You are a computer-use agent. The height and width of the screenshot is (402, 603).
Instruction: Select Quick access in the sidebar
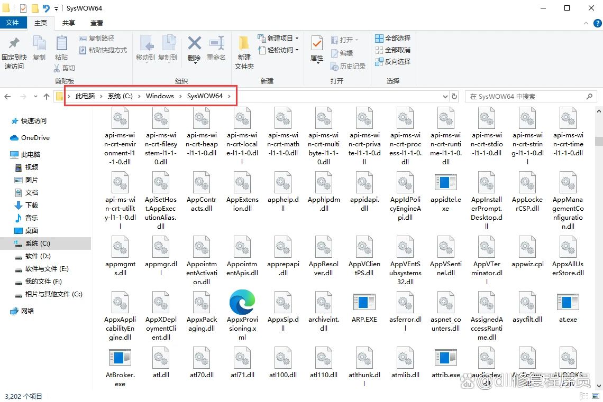pyautogui.click(x=29, y=121)
